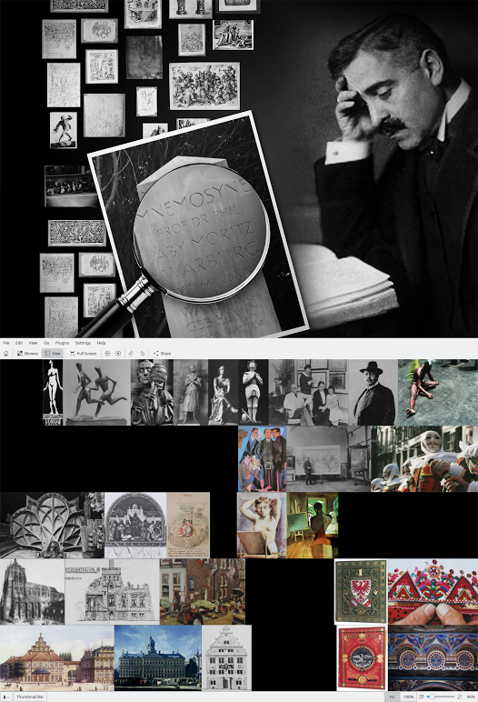Rotate the image right

tap(143, 354)
